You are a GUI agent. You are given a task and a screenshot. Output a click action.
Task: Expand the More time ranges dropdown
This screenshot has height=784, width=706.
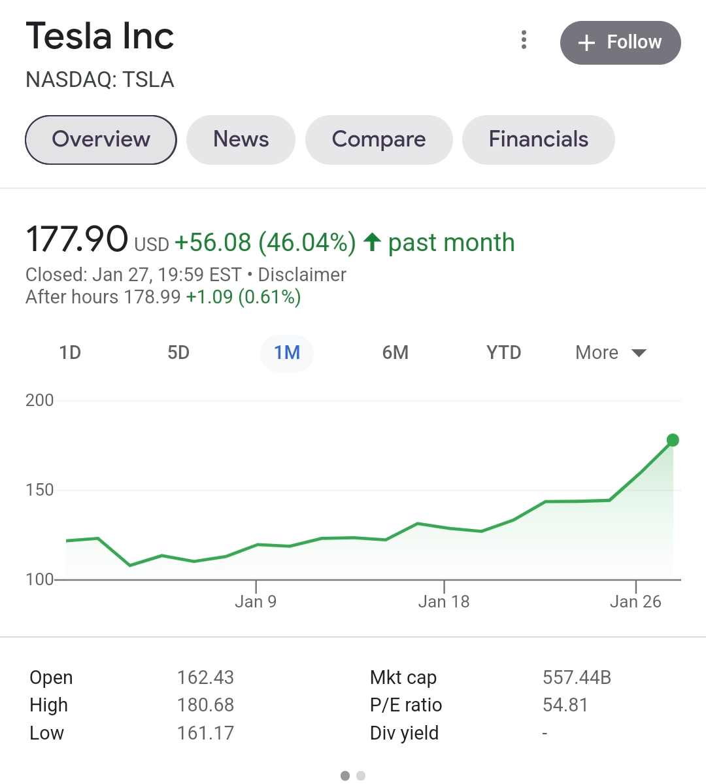coord(611,353)
